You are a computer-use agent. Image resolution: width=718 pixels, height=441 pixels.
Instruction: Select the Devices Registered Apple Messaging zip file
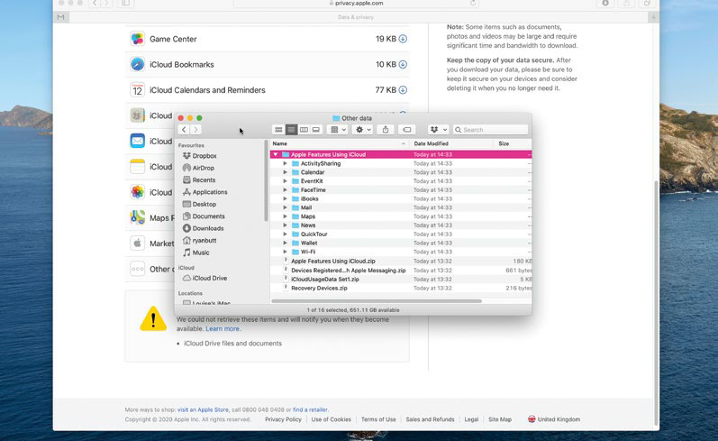point(401,271)
